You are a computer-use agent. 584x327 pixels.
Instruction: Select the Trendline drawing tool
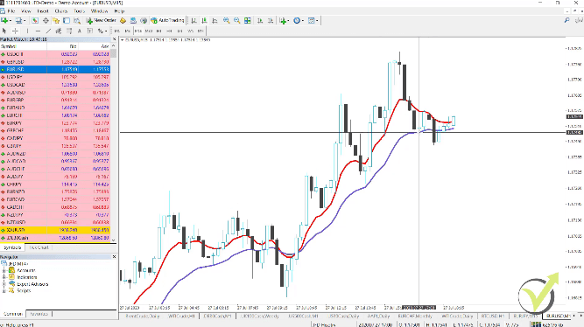48,31
